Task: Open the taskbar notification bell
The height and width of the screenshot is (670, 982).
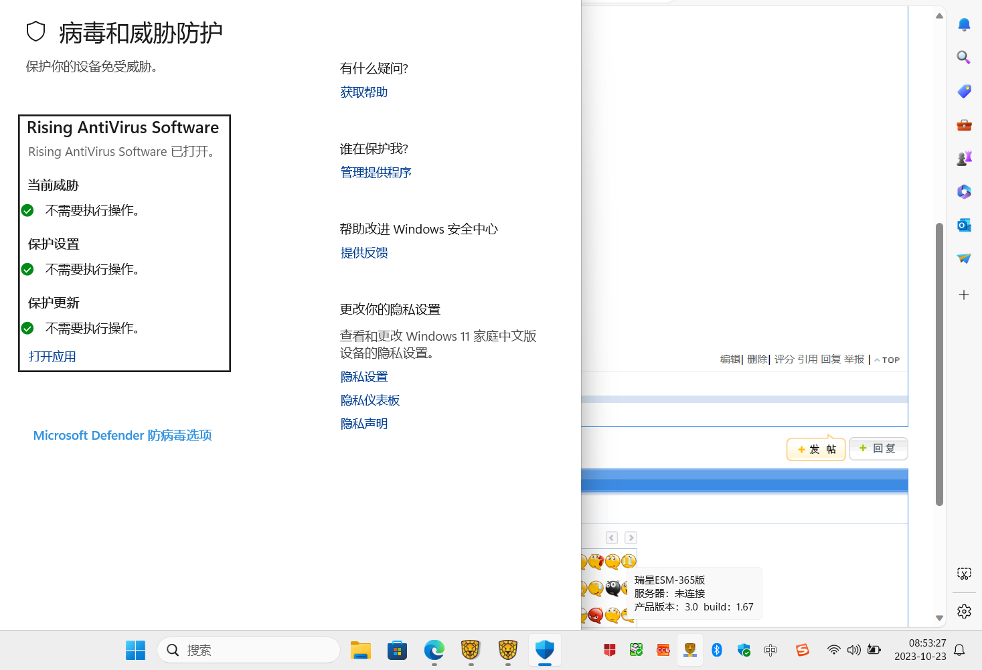Action: pyautogui.click(x=959, y=650)
